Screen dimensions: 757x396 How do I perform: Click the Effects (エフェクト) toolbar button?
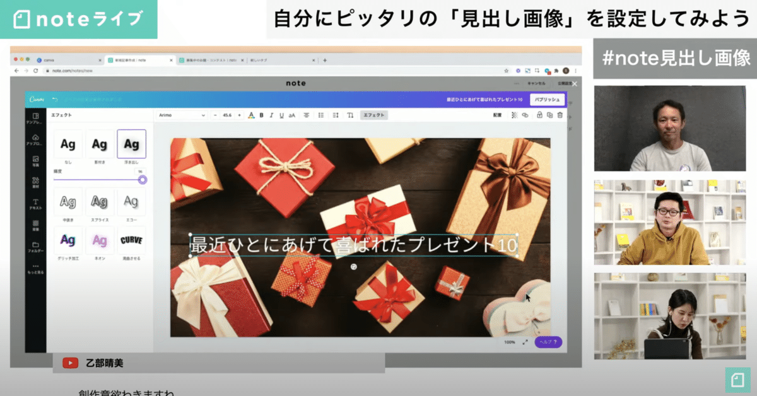click(373, 115)
